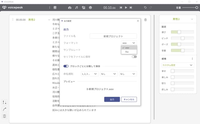Adjust the ピッチ pitch slider
Screen dimensions: 200x124
coord(182,38)
